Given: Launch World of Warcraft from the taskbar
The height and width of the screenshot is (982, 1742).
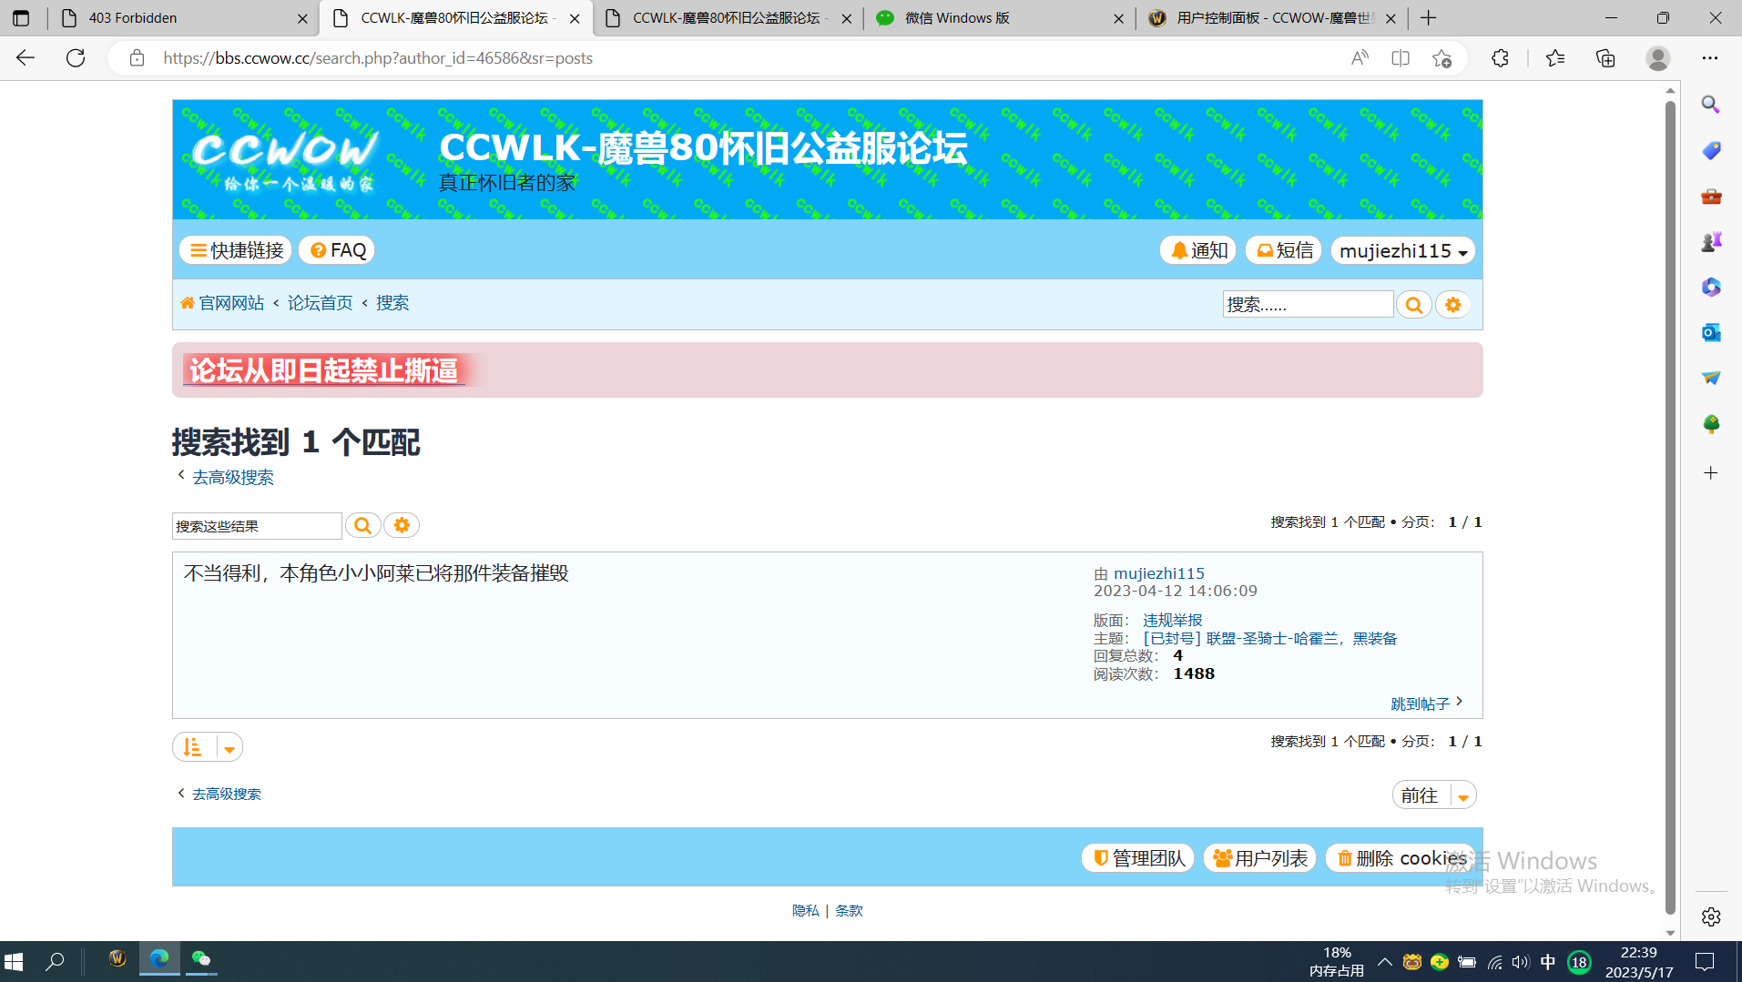Looking at the screenshot, I should click(117, 960).
